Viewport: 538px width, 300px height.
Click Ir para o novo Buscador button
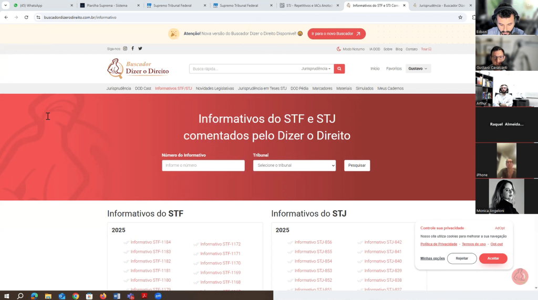coord(337,34)
